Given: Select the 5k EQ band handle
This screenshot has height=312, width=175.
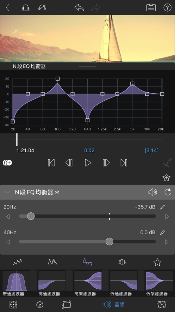Looking at the screenshot, I should click(132, 84).
